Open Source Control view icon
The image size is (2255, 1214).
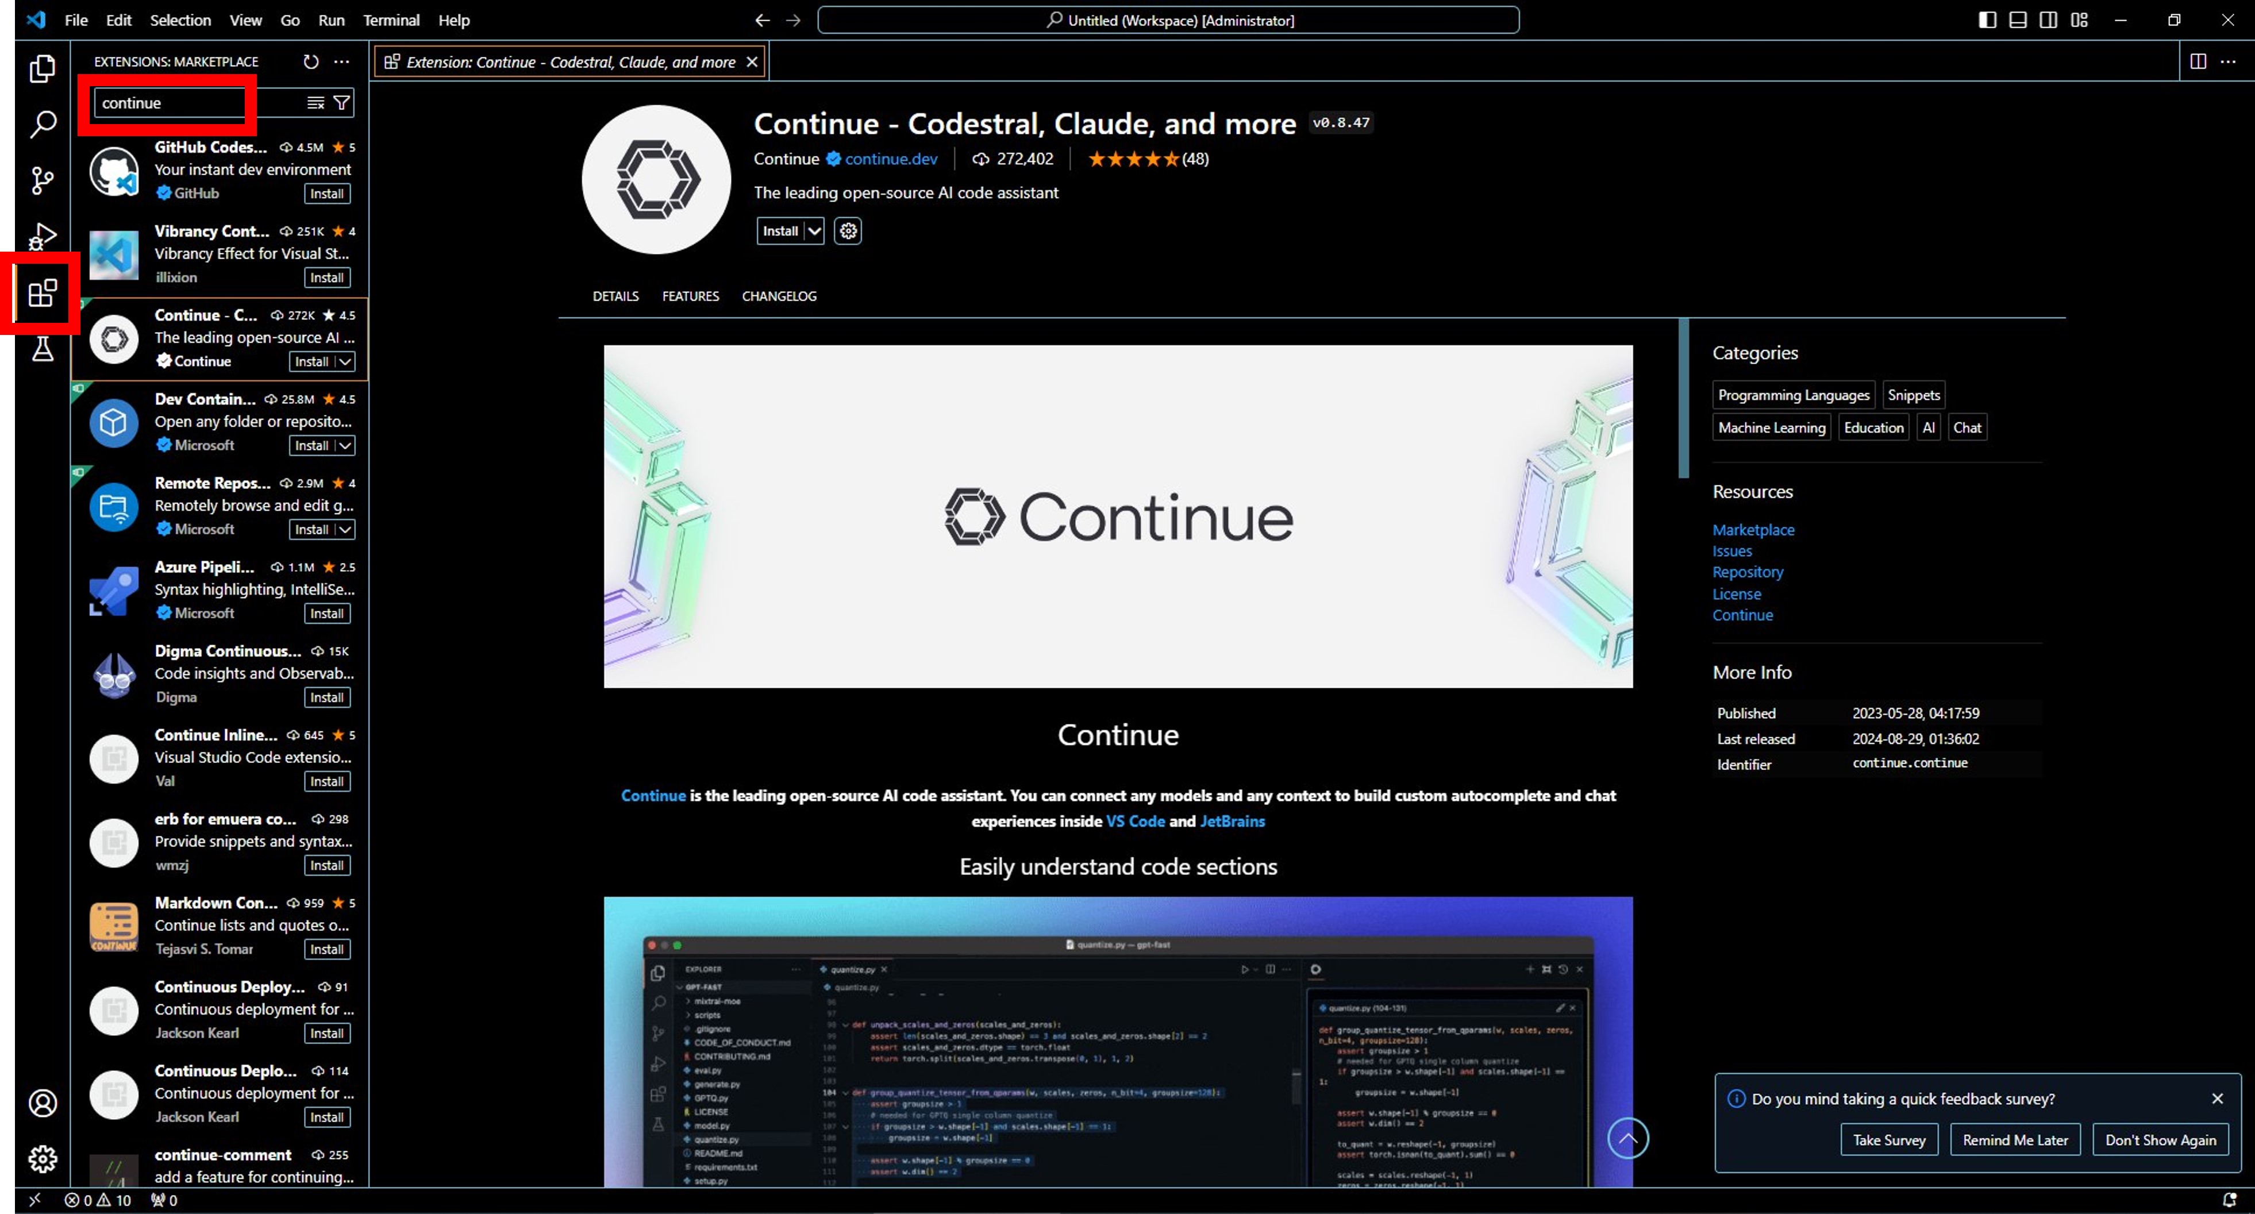42,180
